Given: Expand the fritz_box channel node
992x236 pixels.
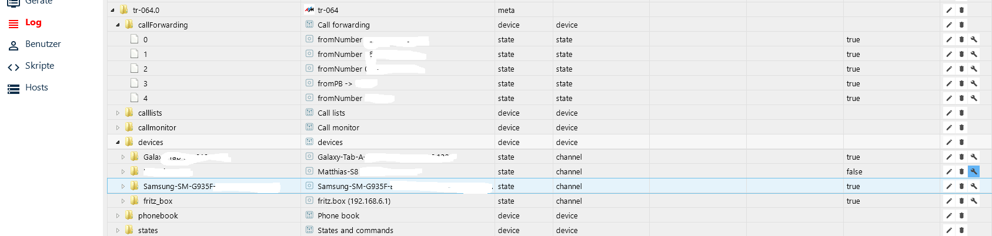Looking at the screenshot, I should point(123,201).
